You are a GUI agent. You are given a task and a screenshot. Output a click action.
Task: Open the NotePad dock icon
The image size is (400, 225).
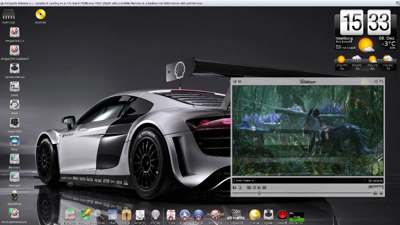pyautogui.click(x=86, y=214)
